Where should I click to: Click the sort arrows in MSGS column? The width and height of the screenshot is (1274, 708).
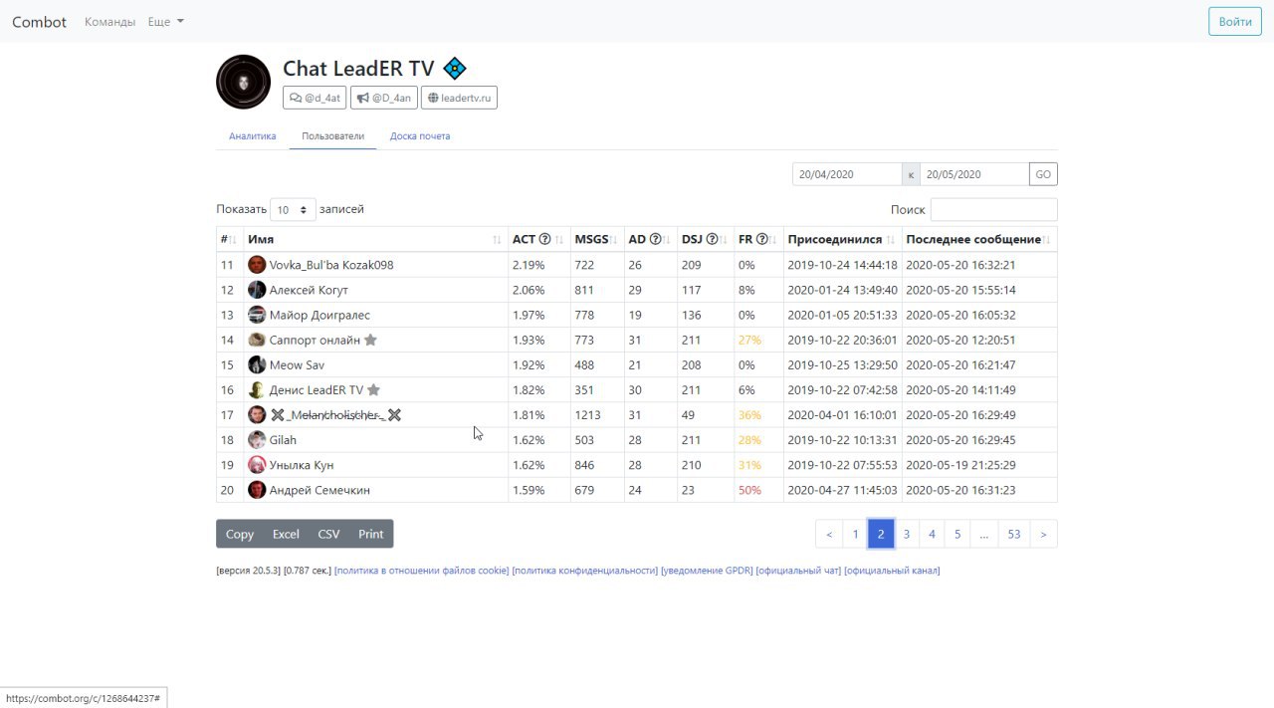pos(614,240)
